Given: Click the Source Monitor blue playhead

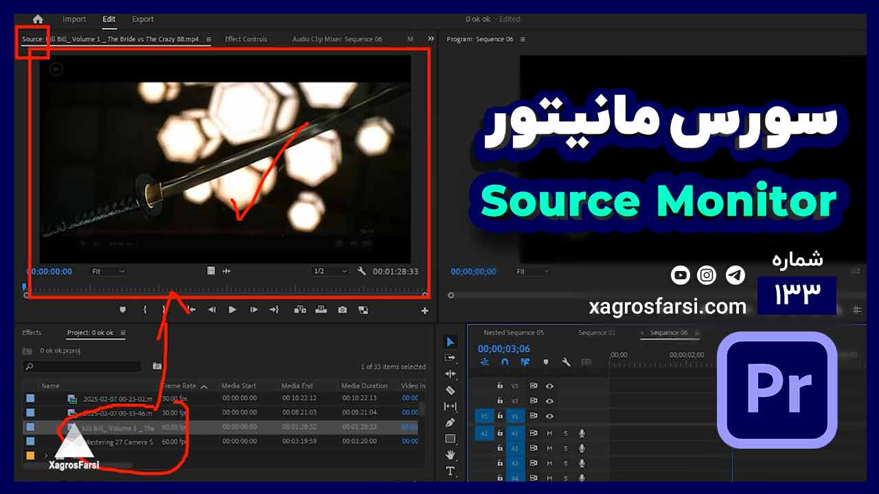Looking at the screenshot, I should coord(24,287).
